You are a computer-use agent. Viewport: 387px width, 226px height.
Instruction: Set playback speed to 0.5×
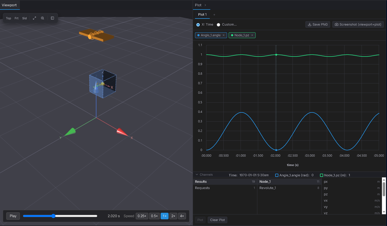coord(154,216)
